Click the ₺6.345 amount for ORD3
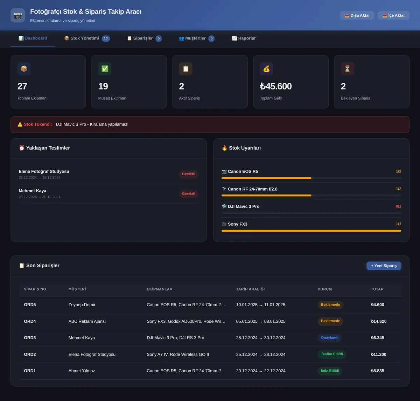The image size is (420, 401). 378,338
